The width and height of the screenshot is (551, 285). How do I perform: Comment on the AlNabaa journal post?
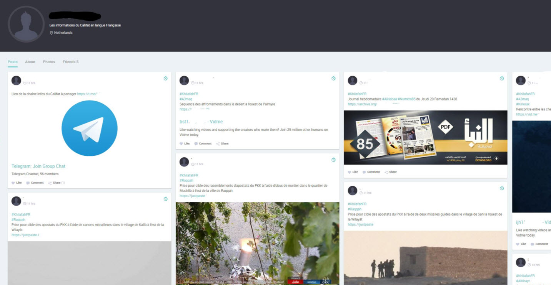coord(371,172)
